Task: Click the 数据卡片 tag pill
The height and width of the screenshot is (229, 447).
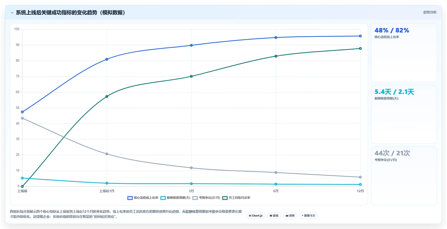Action: pyautogui.click(x=309, y=216)
